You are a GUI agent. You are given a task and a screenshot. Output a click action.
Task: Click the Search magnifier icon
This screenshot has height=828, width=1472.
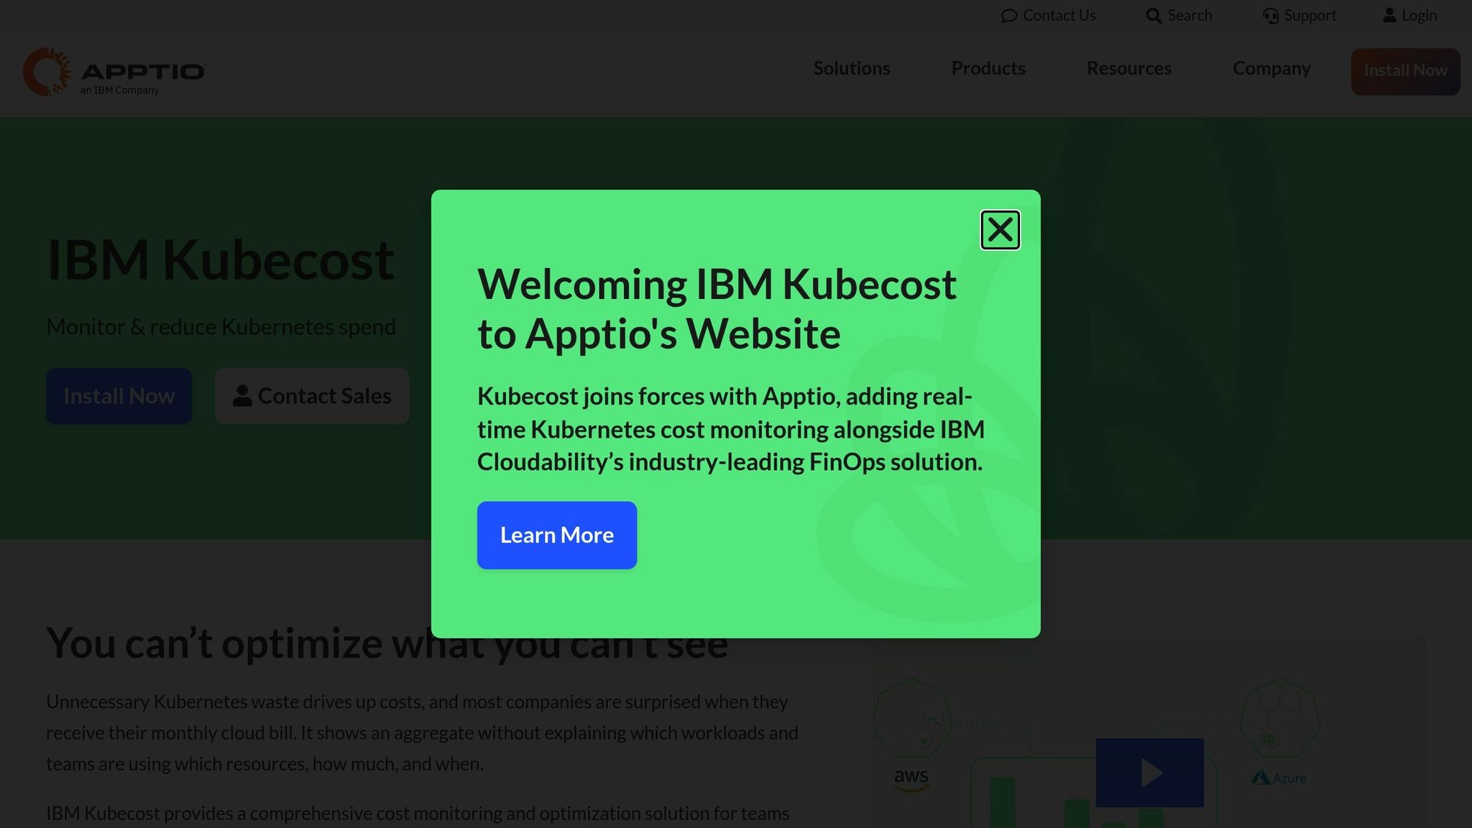pos(1154,16)
